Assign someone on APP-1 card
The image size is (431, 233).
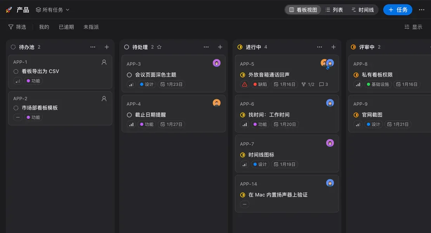[104, 62]
